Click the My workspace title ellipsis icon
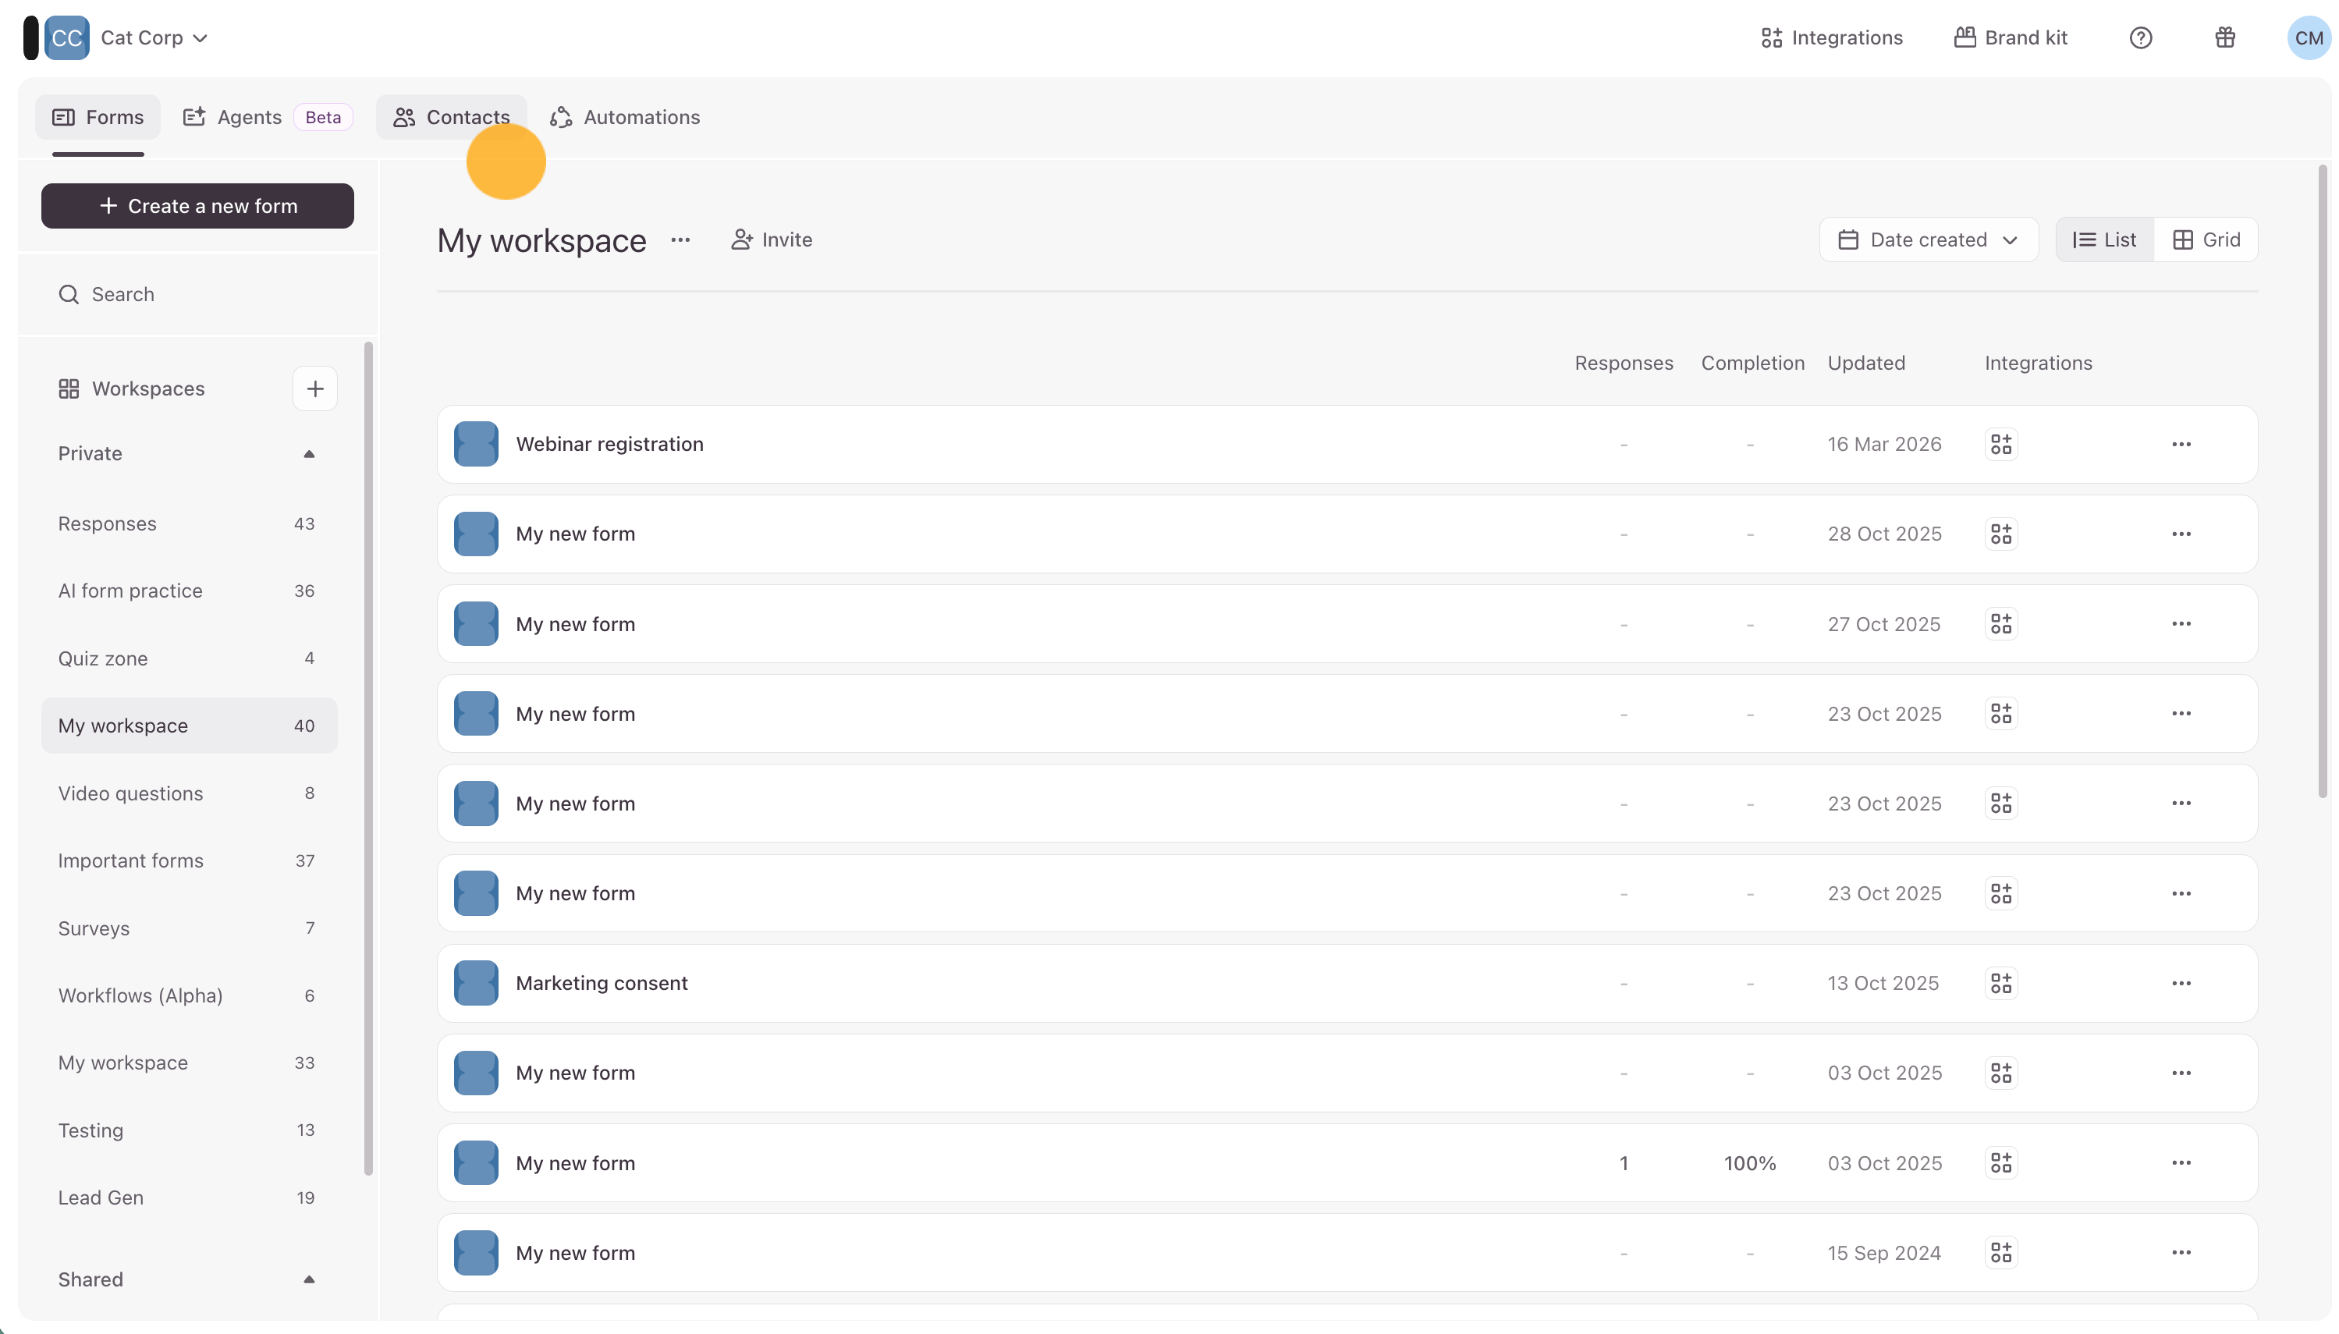The image size is (2339, 1334). coord(680,240)
